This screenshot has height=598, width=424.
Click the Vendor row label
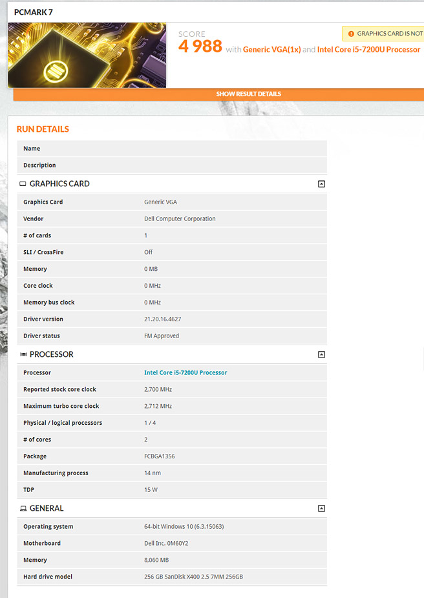[x=33, y=219]
